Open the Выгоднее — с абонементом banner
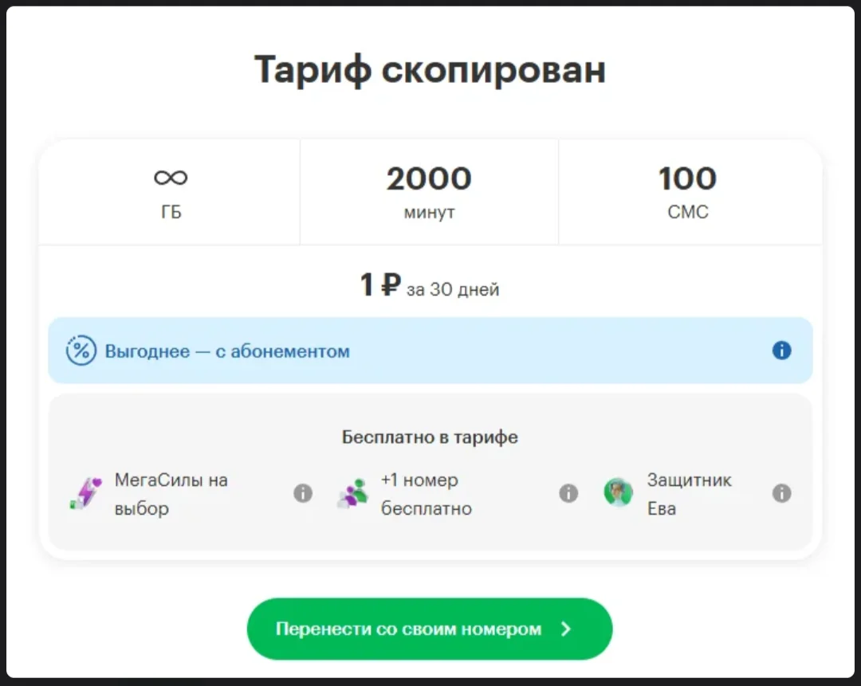 click(x=430, y=350)
